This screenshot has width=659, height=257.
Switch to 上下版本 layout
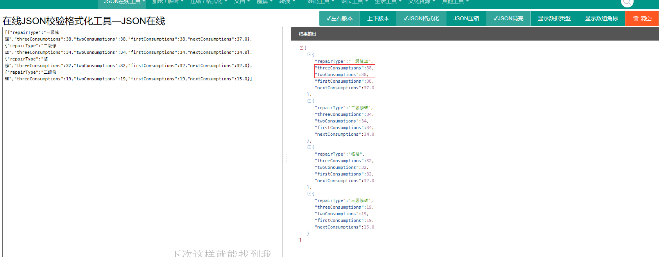tap(378, 18)
